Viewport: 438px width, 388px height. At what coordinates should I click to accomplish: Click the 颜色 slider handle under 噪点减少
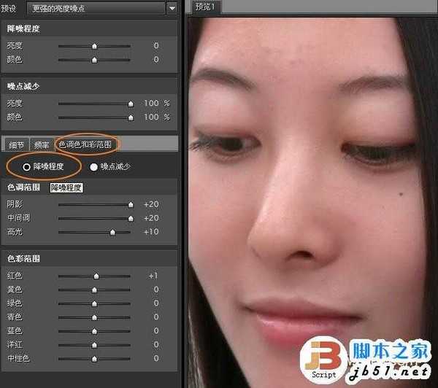coord(131,117)
